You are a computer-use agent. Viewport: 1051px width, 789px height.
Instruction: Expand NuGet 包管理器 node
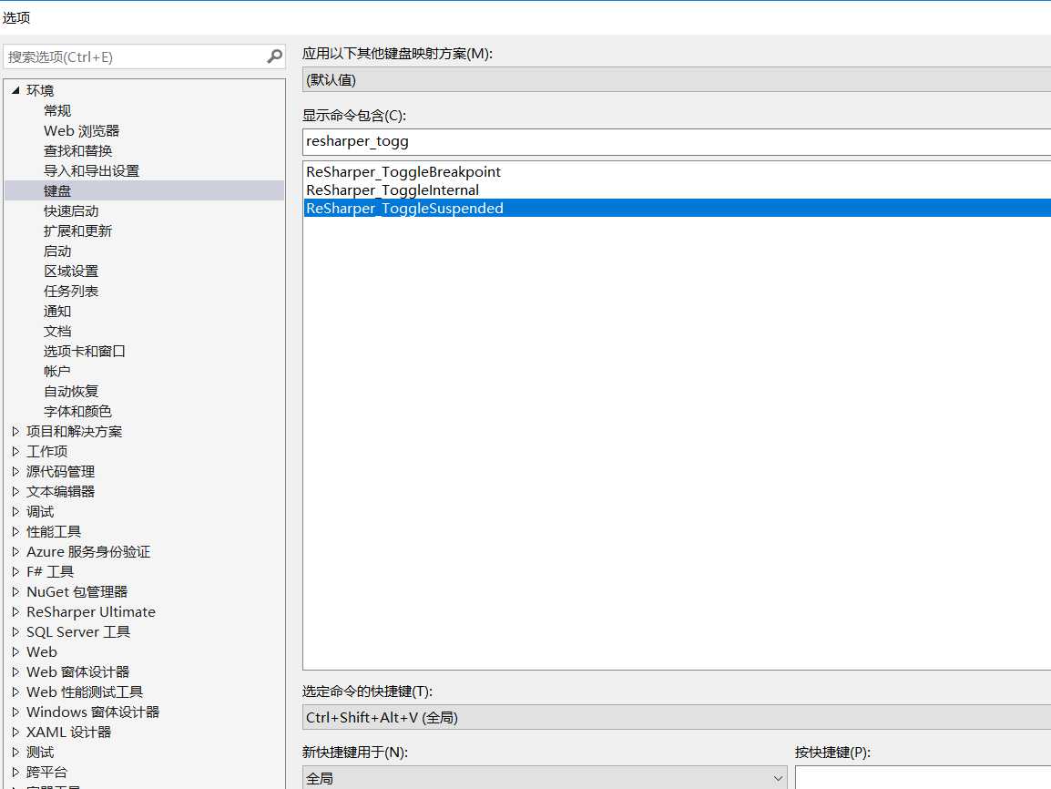[x=15, y=592]
